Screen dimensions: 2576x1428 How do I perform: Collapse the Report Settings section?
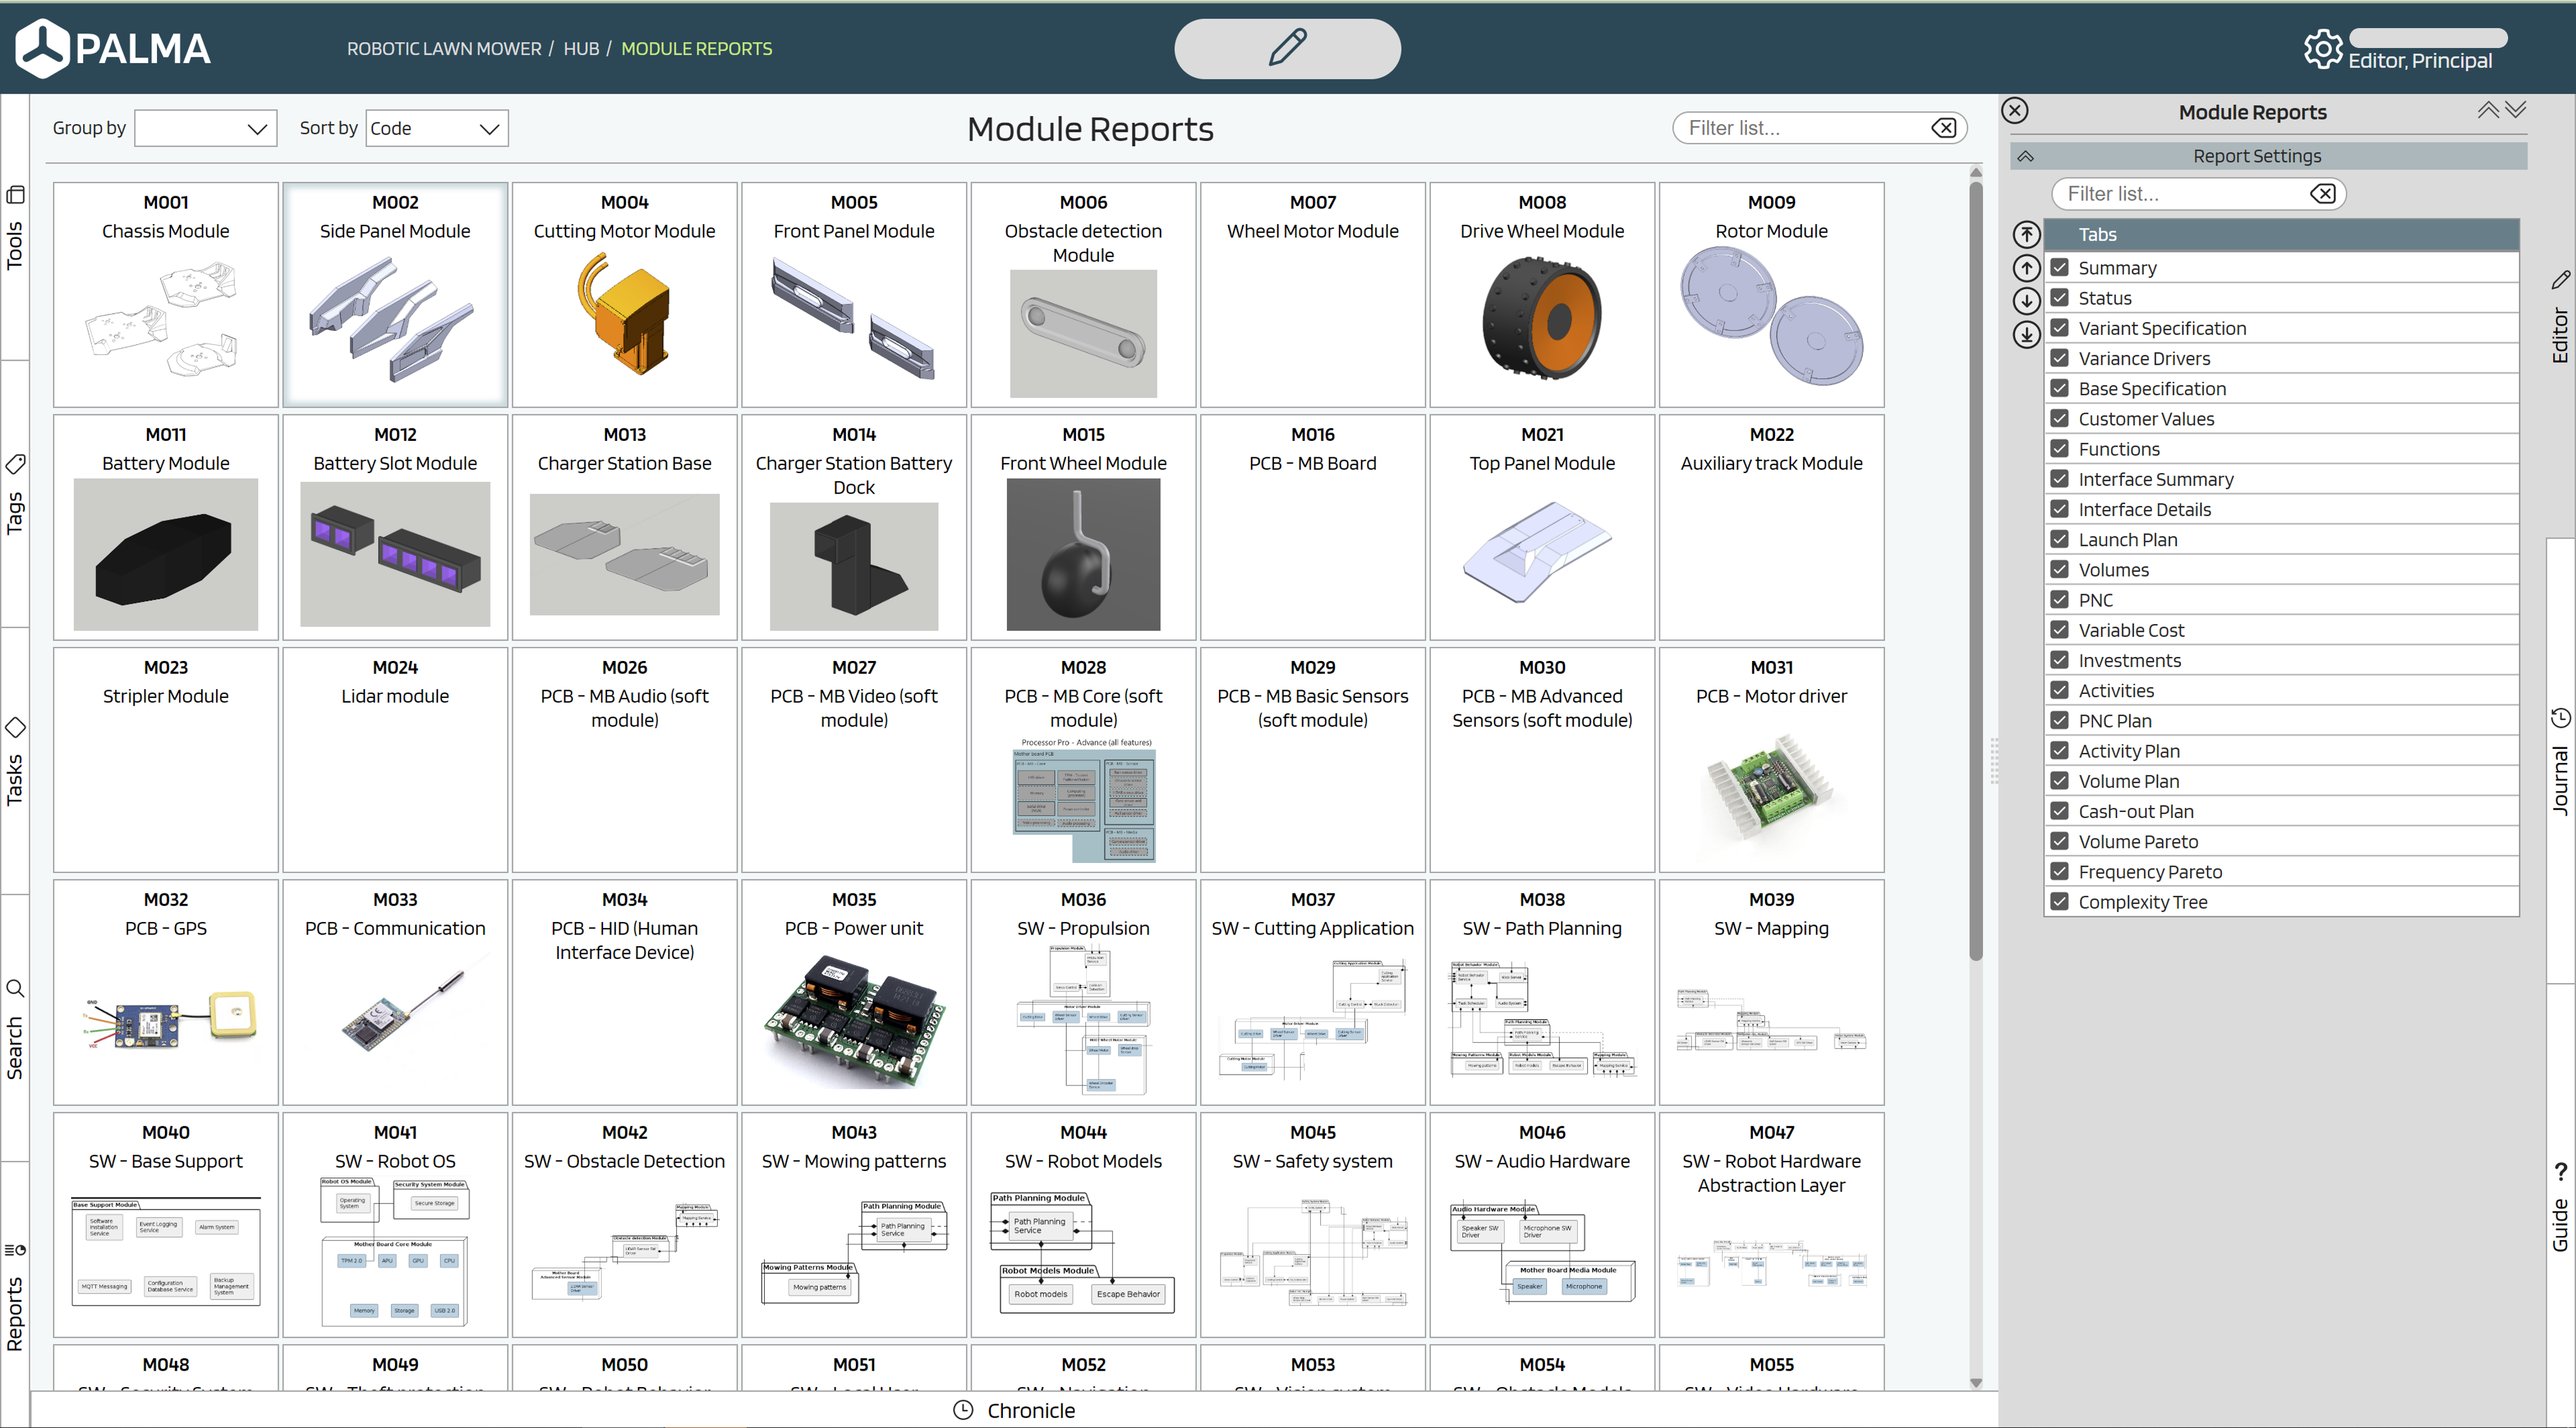pos(2026,156)
